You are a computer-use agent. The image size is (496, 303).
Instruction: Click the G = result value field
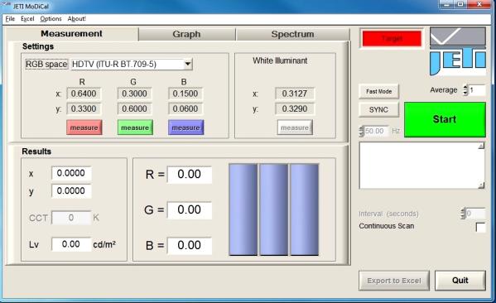[x=189, y=209]
